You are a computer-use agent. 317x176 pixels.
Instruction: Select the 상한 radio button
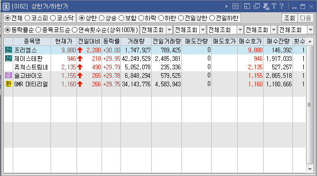[x=81, y=18]
